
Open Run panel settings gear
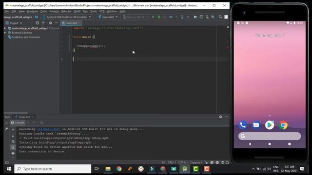[x=220, y=117]
